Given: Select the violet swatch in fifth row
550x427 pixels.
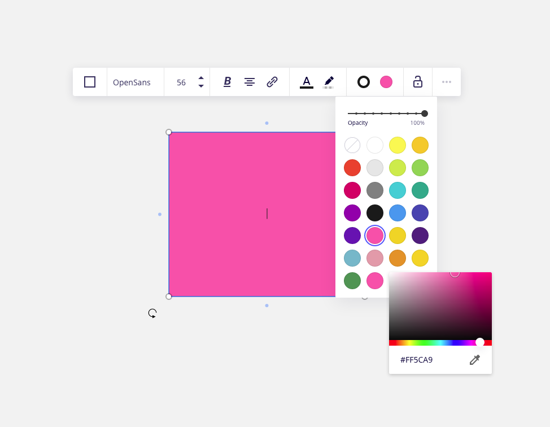Looking at the screenshot, I should [x=352, y=236].
